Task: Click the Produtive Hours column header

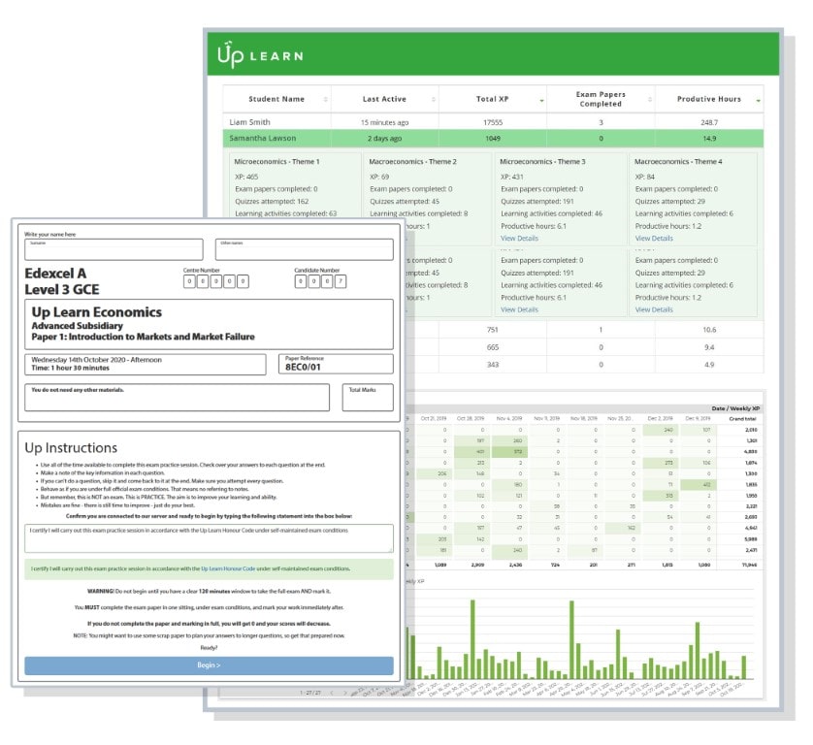Action: (709, 99)
